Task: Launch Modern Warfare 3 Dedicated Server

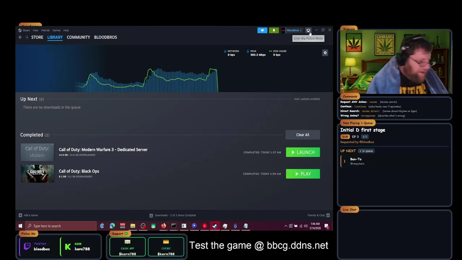Action: coord(303,152)
